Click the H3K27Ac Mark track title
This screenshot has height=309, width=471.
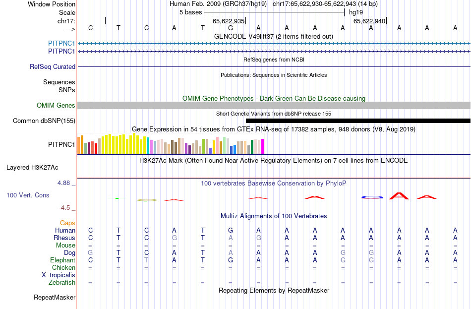point(274,161)
